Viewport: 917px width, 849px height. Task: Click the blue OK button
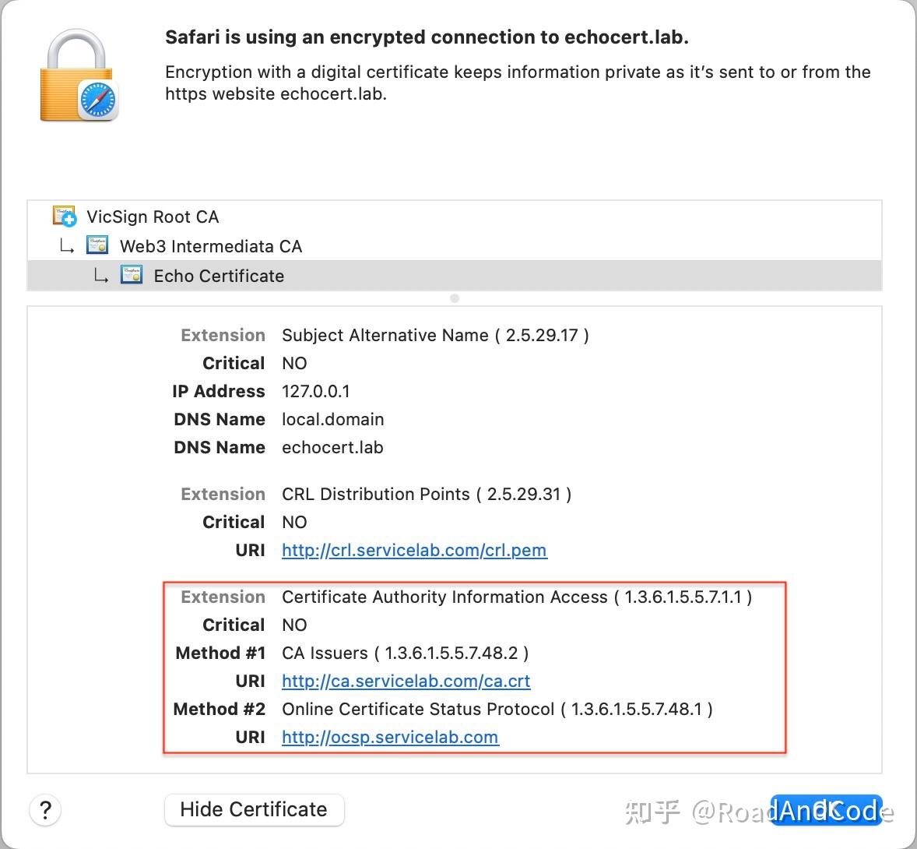826,810
